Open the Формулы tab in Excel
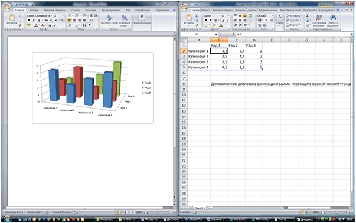The image size is (356, 223). coord(240,10)
